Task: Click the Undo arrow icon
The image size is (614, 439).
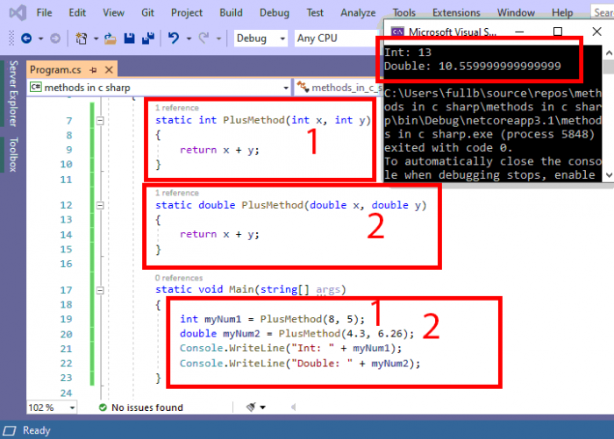Action: (174, 39)
